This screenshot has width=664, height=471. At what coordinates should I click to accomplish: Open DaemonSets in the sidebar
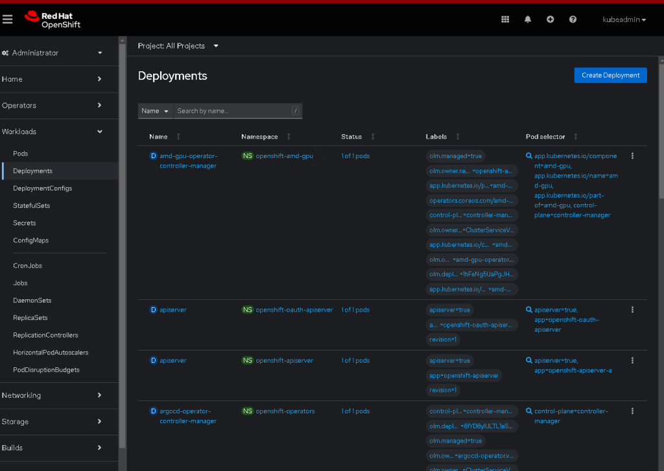[x=32, y=301]
